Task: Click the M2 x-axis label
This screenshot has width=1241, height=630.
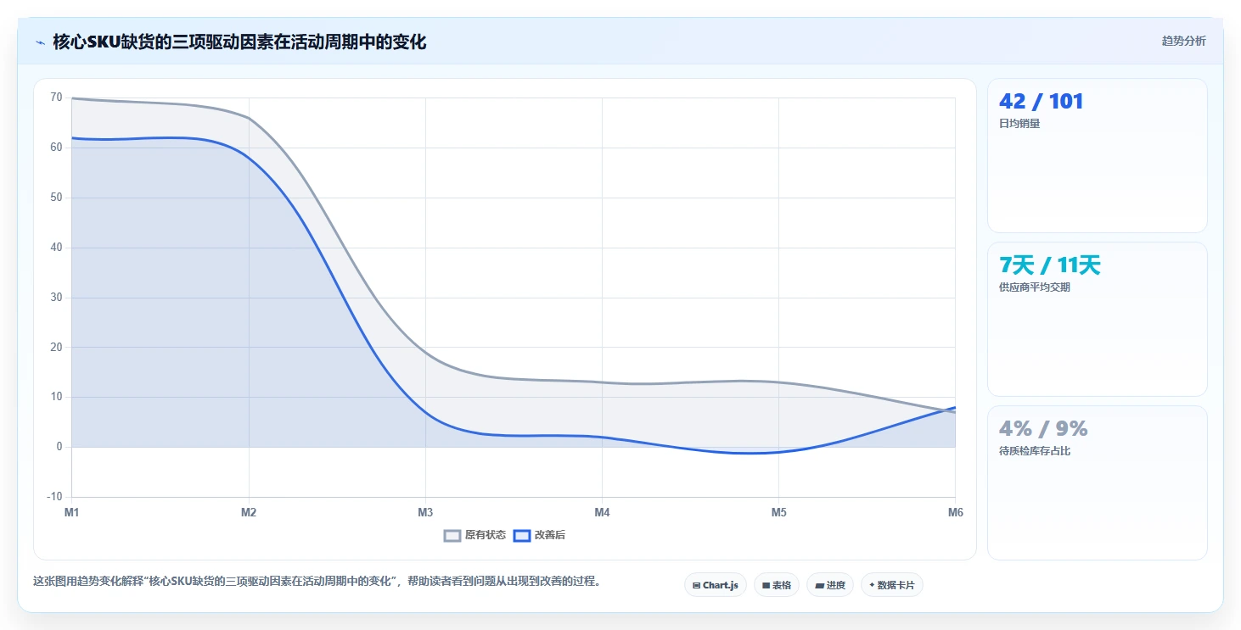Action: point(249,512)
